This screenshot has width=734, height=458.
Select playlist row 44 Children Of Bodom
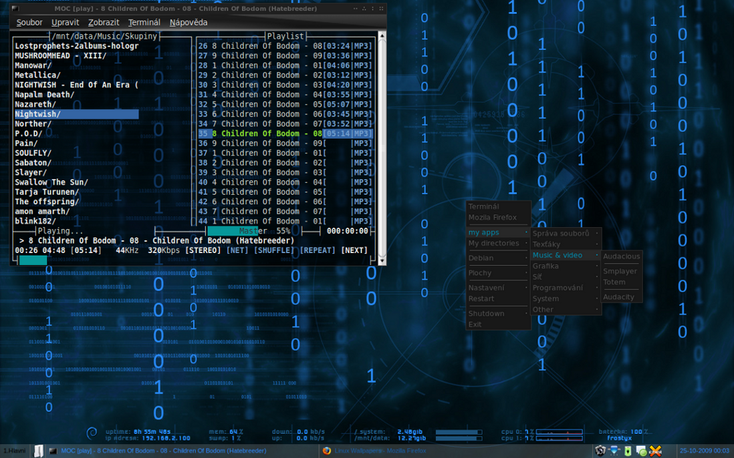click(x=285, y=221)
